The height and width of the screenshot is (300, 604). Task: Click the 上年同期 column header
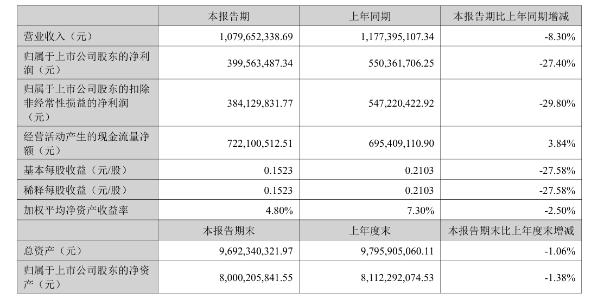[370, 16]
